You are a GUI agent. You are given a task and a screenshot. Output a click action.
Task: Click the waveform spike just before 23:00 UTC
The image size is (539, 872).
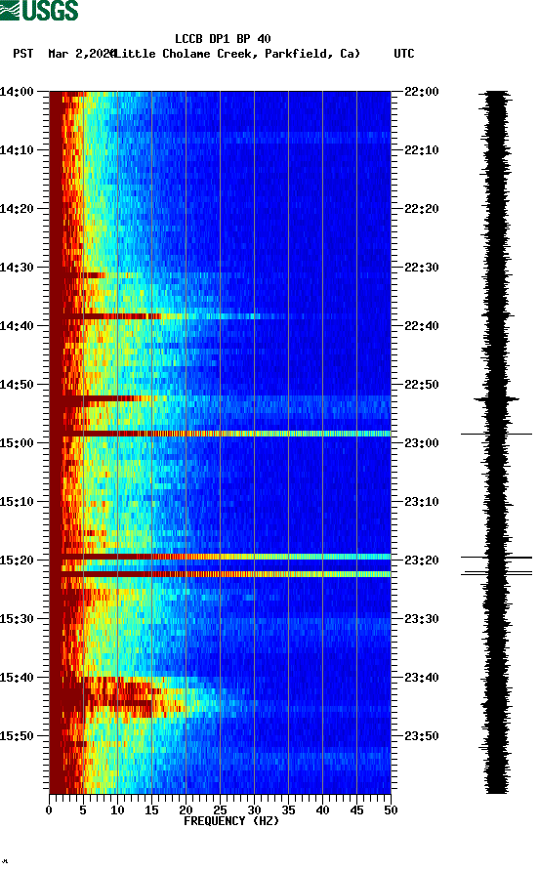(496, 434)
